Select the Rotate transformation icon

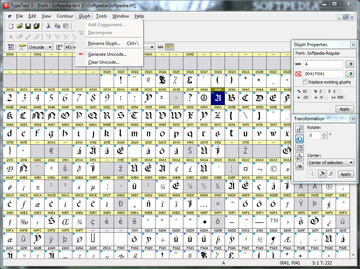coord(299,139)
